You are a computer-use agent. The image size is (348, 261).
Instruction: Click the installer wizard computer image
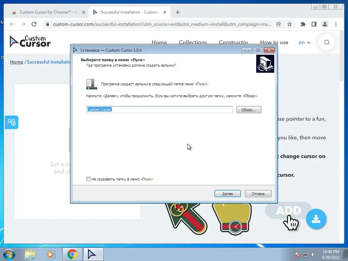(265, 64)
